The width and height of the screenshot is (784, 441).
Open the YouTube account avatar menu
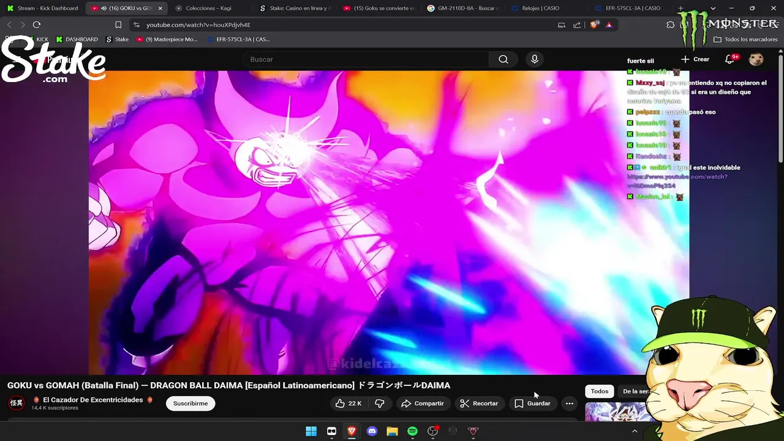coord(756,59)
